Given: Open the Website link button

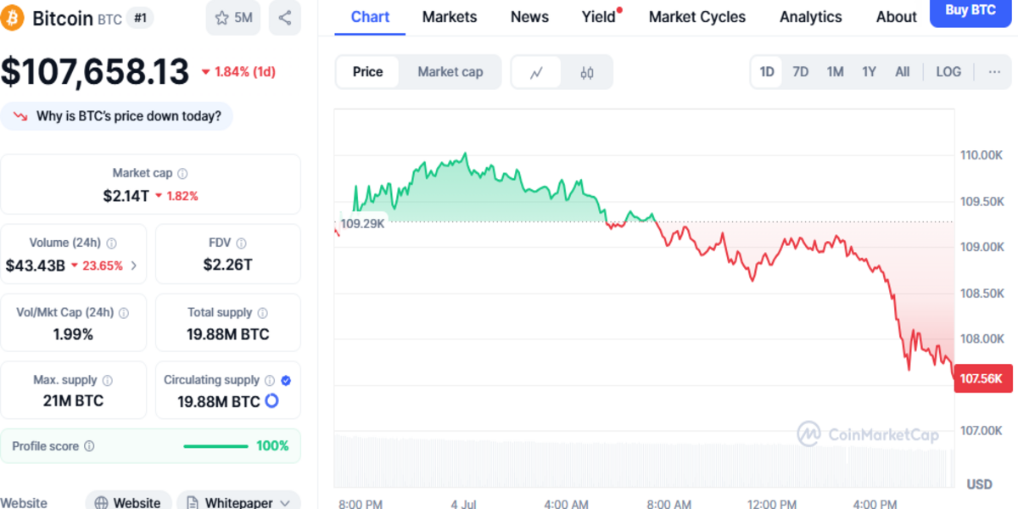Looking at the screenshot, I should (128, 502).
